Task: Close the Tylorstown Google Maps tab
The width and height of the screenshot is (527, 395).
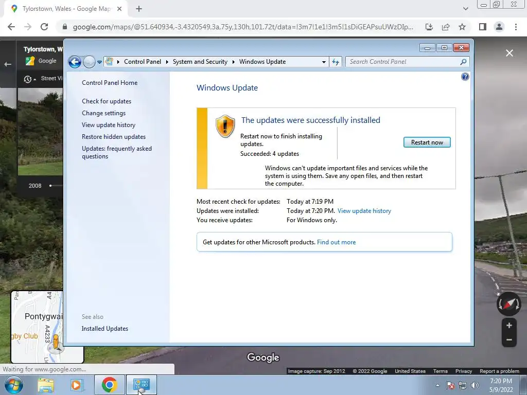Action: pos(119,9)
